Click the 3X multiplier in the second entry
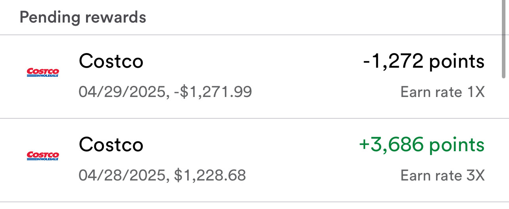509x209 pixels. (475, 175)
